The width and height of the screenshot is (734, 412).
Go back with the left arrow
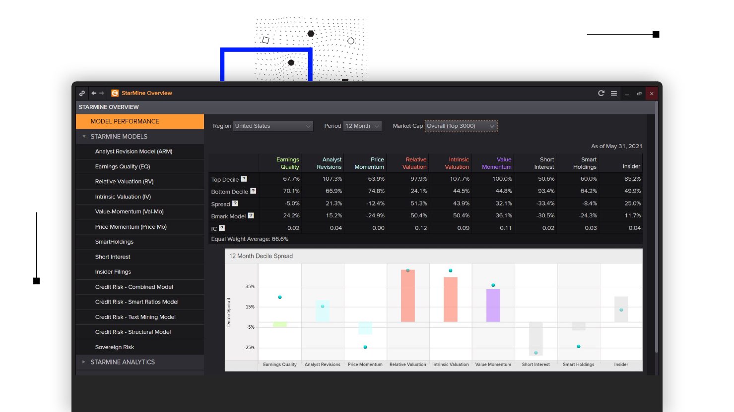[93, 93]
